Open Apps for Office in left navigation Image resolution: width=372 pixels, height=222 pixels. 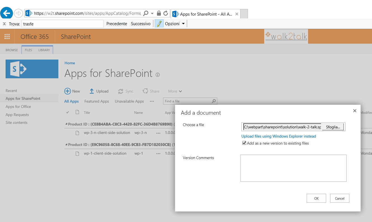tap(18, 107)
